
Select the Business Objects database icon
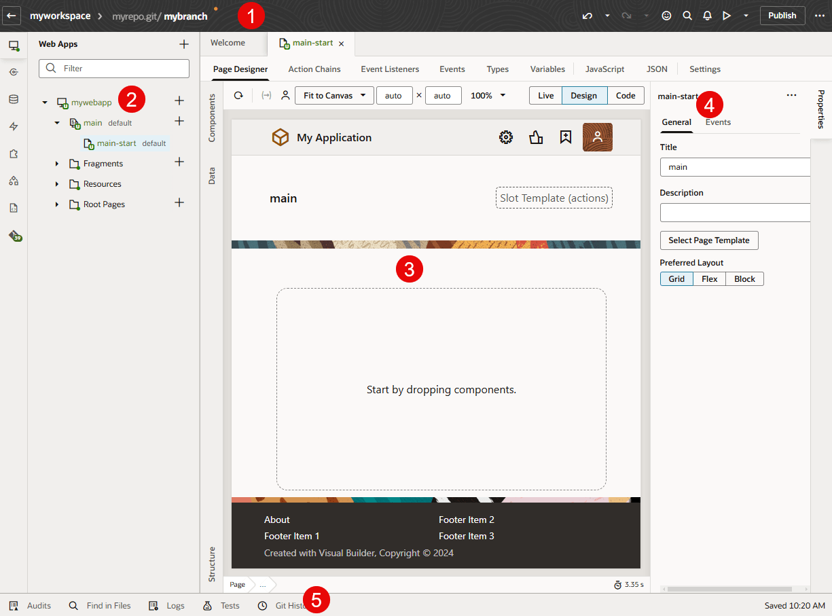point(14,99)
